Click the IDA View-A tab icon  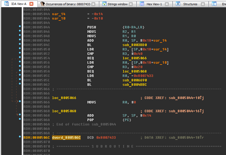tap(7, 4)
